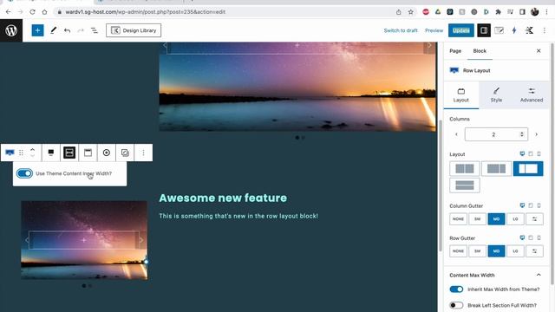Select tablet device for Layout
Image resolution: width=555 pixels, height=312 pixels.
tap(531, 154)
